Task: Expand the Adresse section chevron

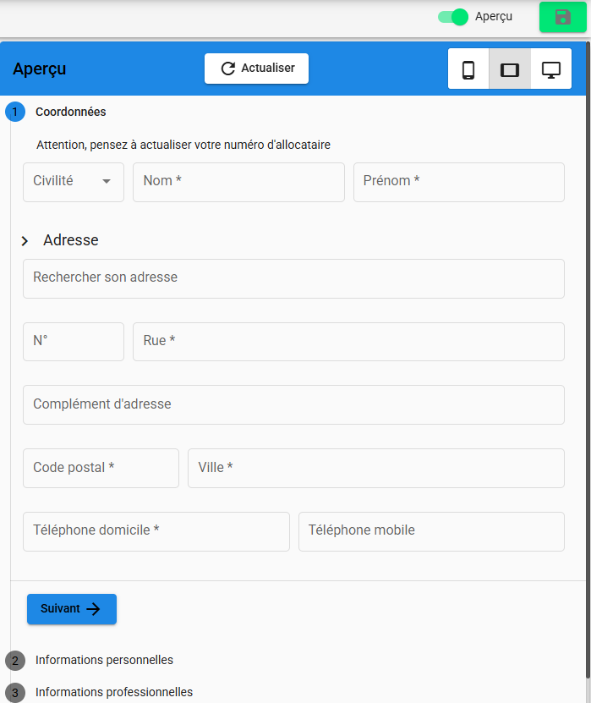Action: click(x=25, y=241)
